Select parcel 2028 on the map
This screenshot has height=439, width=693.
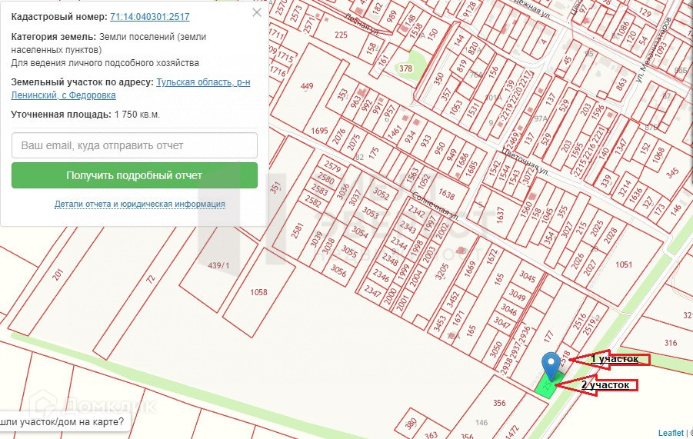coord(611,235)
